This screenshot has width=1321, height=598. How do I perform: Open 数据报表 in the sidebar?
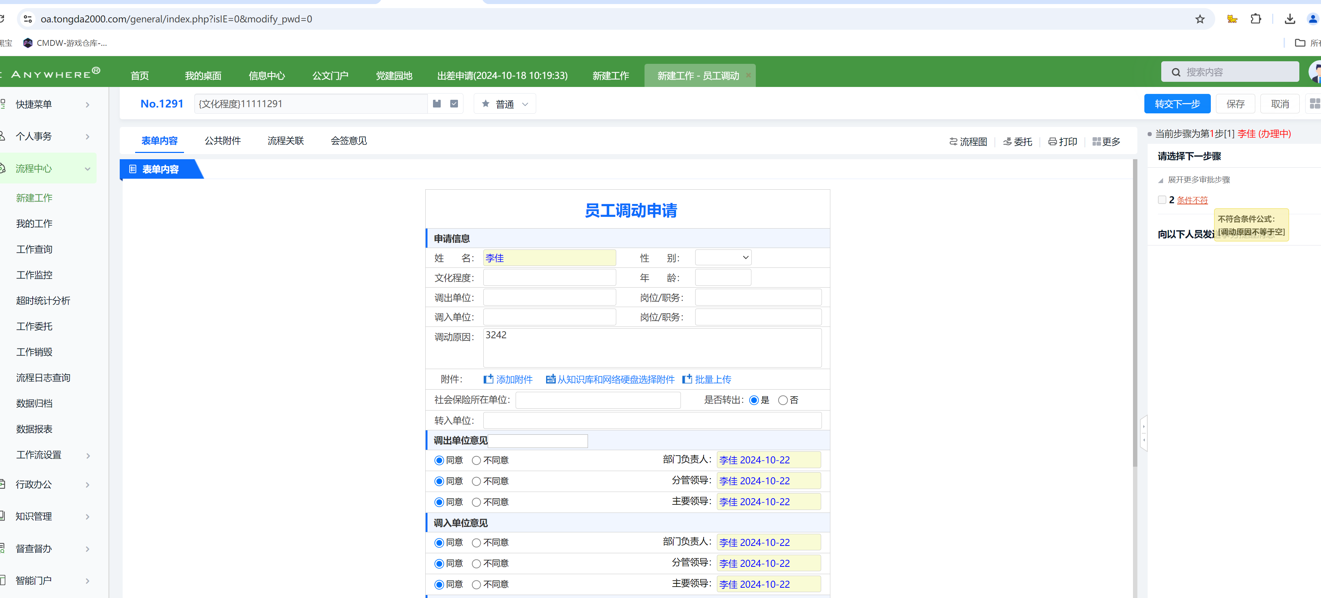click(x=34, y=429)
